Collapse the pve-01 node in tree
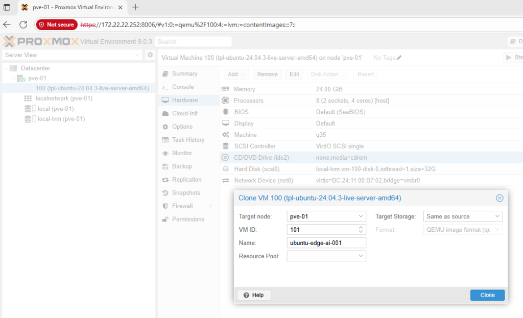This screenshot has height=318, width=523. (14, 79)
